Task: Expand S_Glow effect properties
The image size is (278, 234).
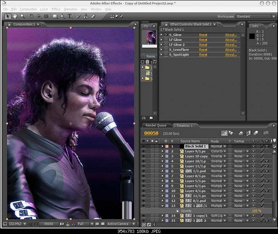Action: point(161,35)
